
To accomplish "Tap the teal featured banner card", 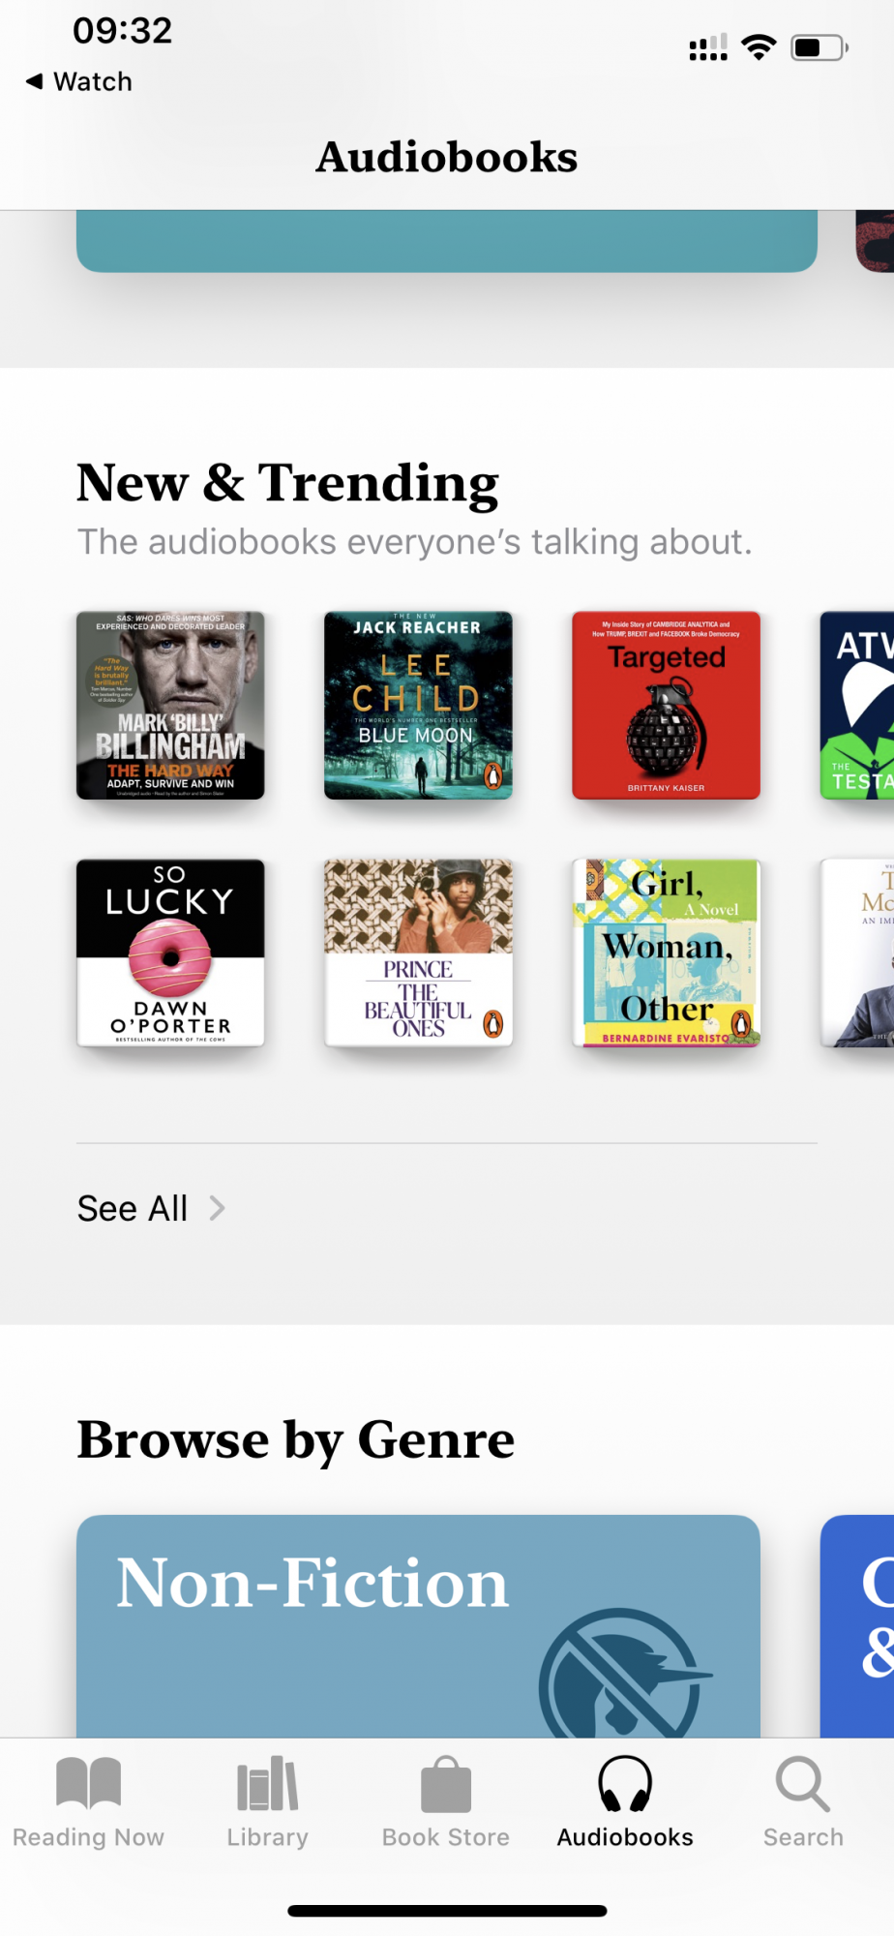I will pos(447,241).
